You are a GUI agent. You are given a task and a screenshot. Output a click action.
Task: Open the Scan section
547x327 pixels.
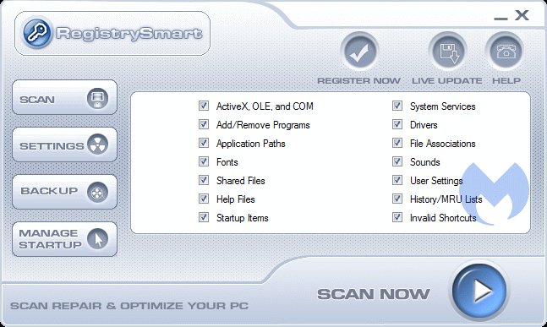click(64, 97)
